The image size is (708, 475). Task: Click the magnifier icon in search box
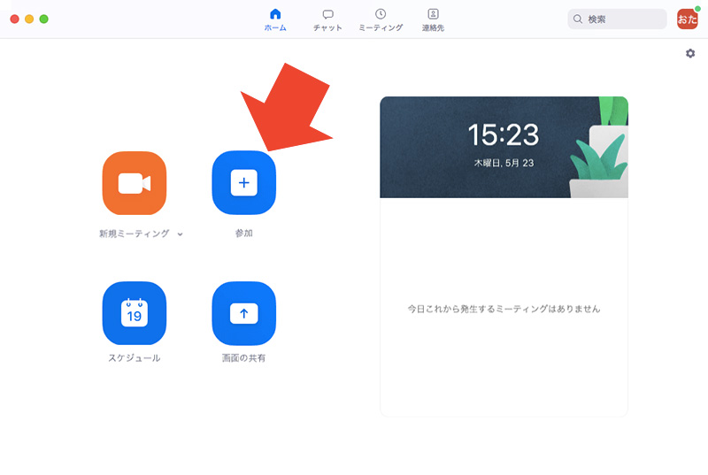pyautogui.click(x=578, y=19)
